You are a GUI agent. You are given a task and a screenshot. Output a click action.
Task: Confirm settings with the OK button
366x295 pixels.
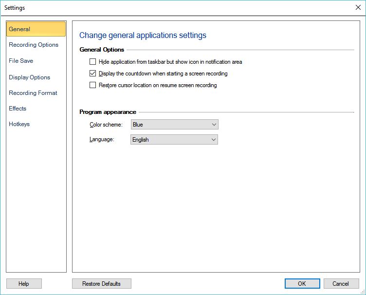tap(302, 284)
